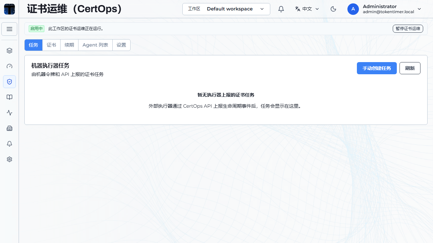Switch to the 续期 tab
Viewport: 433px width, 243px height.
pos(69,45)
